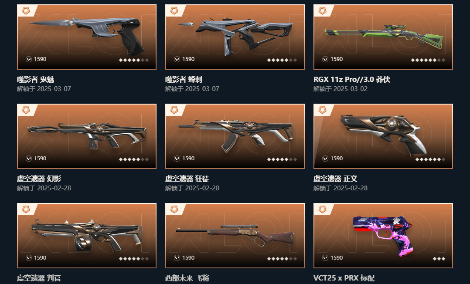Click the 虚空遗器 幻影 skin title

pos(39,179)
